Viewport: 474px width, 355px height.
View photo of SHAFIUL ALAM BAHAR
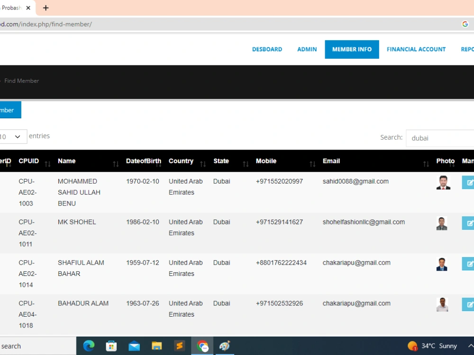pos(442,264)
